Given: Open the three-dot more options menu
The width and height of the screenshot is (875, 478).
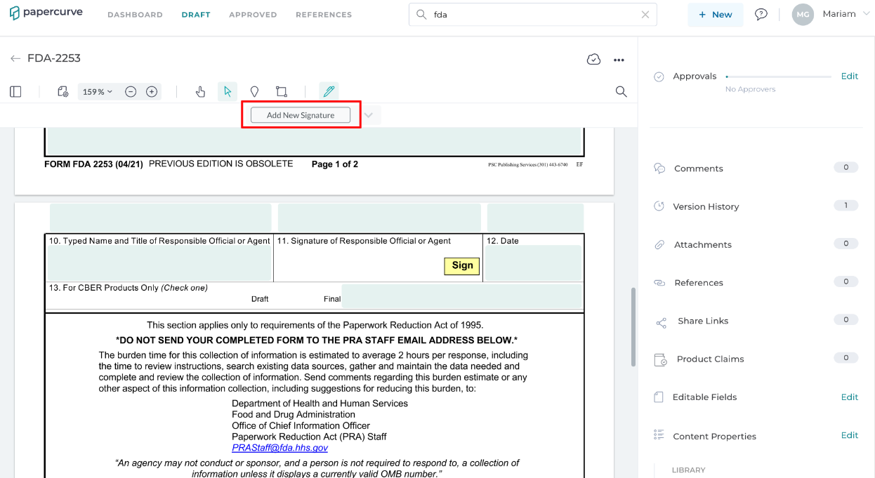Looking at the screenshot, I should pos(619,60).
